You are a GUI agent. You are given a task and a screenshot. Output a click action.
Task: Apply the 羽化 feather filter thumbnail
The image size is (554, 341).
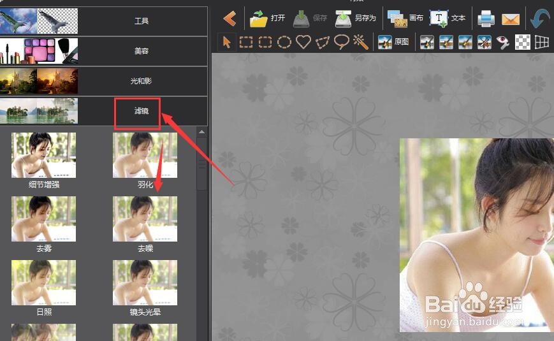coord(145,155)
